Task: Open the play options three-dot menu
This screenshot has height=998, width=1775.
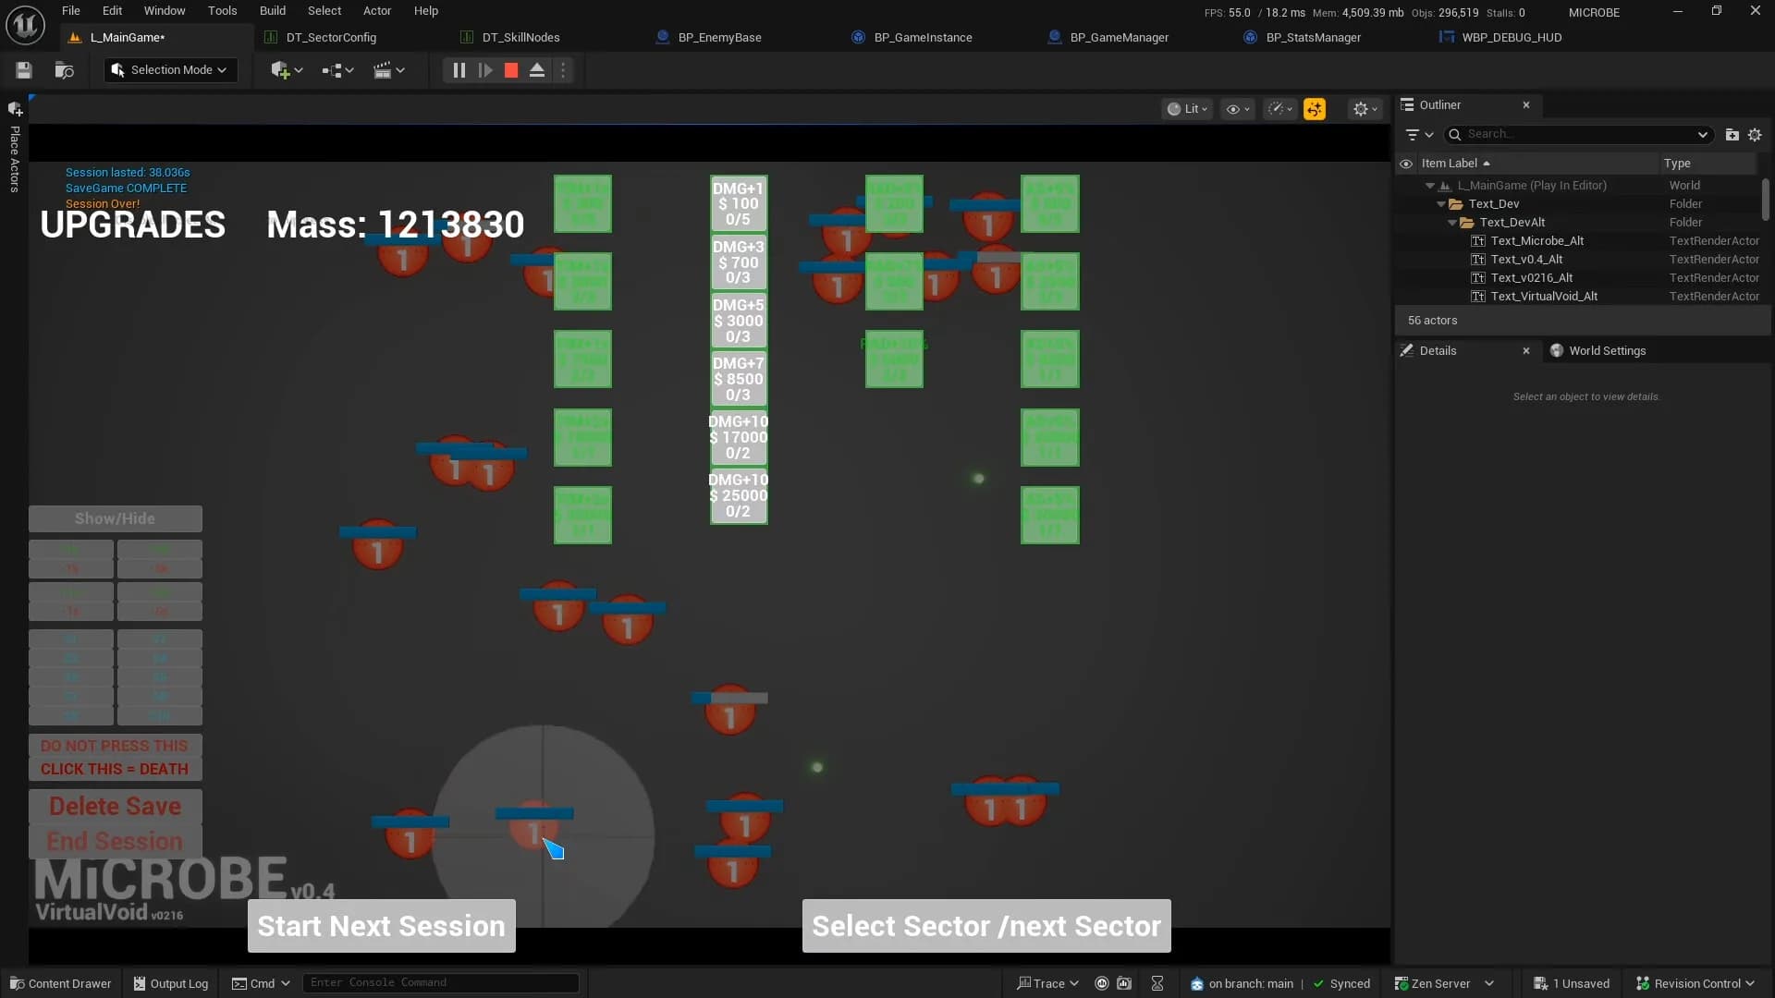Action: point(563,70)
